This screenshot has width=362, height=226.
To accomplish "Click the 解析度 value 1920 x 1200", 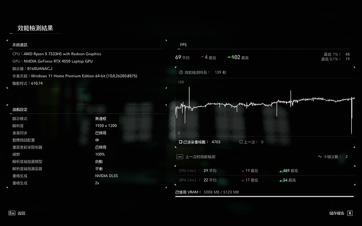I will pos(106,126).
